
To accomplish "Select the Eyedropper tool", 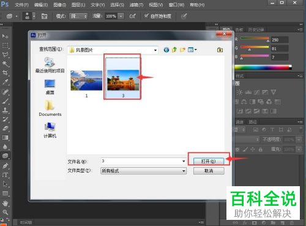I will click(x=5, y=82).
